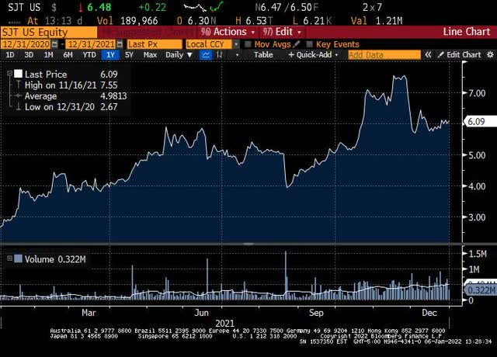Click the intraday sparkline in header
This screenshot has height=357, width=497.
pyautogui.click(x=203, y=7)
